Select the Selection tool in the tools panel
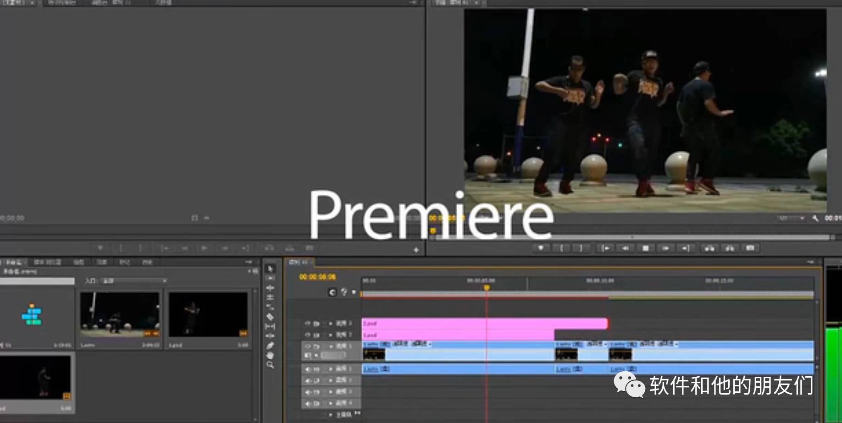Screen dimensions: 842x423 click(270, 269)
